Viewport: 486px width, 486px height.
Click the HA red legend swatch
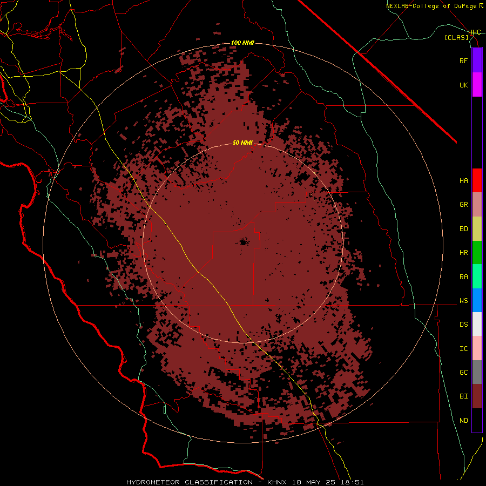[477, 180]
